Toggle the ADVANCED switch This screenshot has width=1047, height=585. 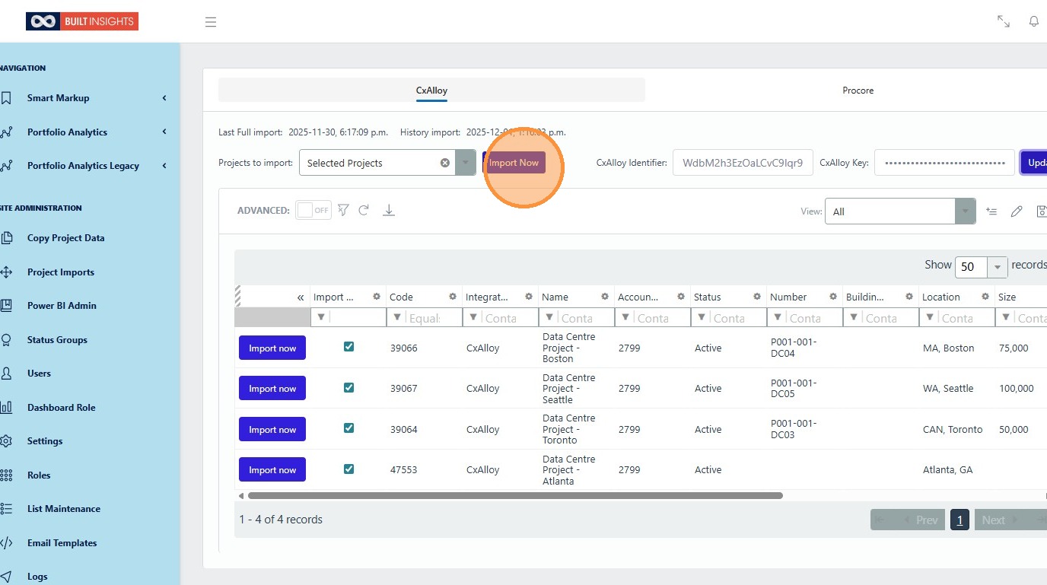pos(313,210)
